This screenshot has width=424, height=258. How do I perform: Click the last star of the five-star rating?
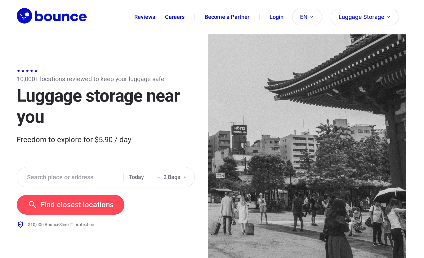click(36, 71)
